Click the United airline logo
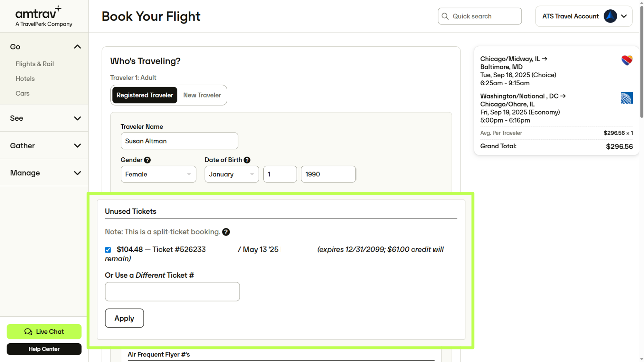The width and height of the screenshot is (644, 362). (x=627, y=98)
